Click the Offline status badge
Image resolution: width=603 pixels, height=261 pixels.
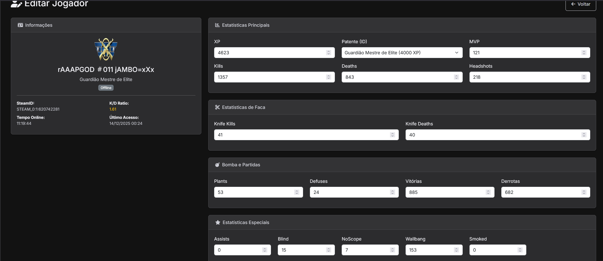(106, 88)
